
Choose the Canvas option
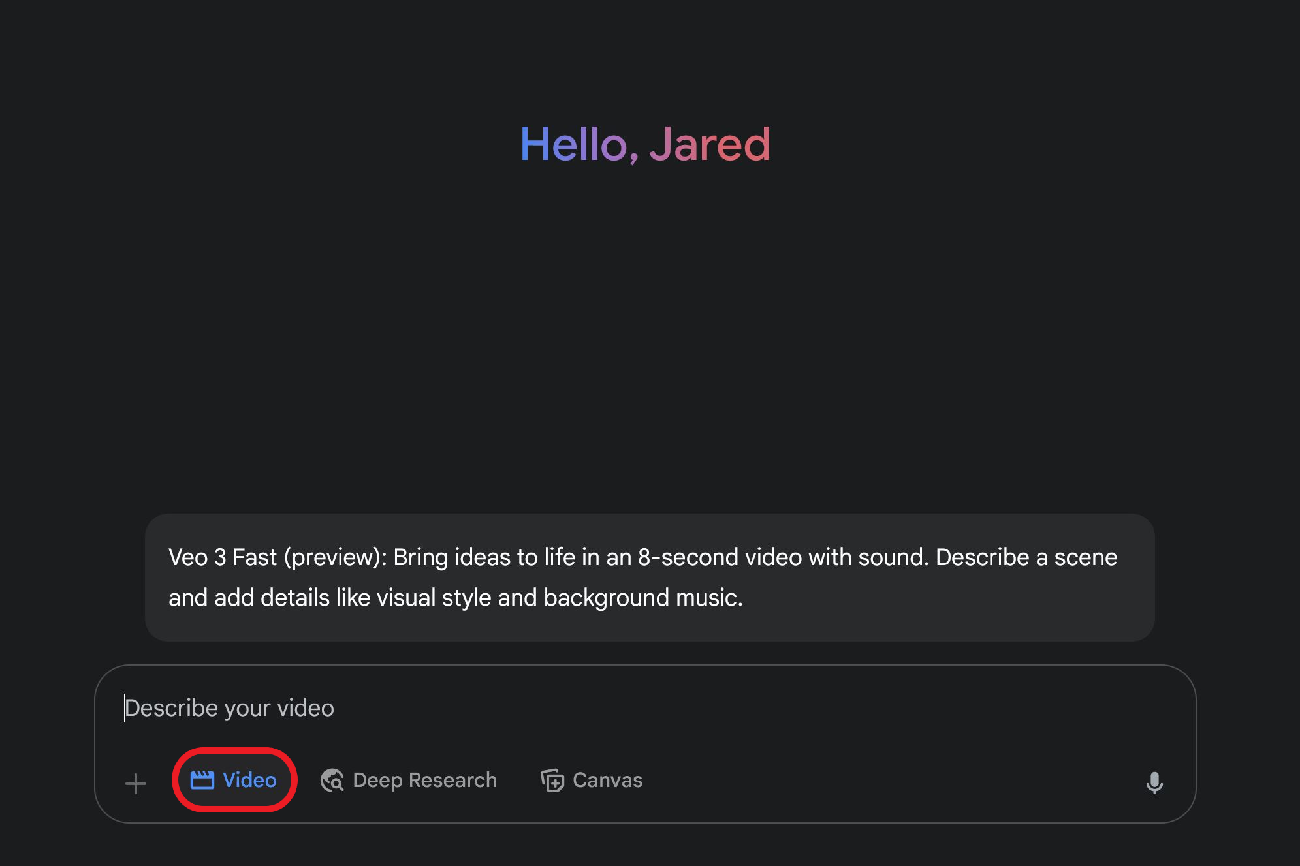[x=591, y=780]
